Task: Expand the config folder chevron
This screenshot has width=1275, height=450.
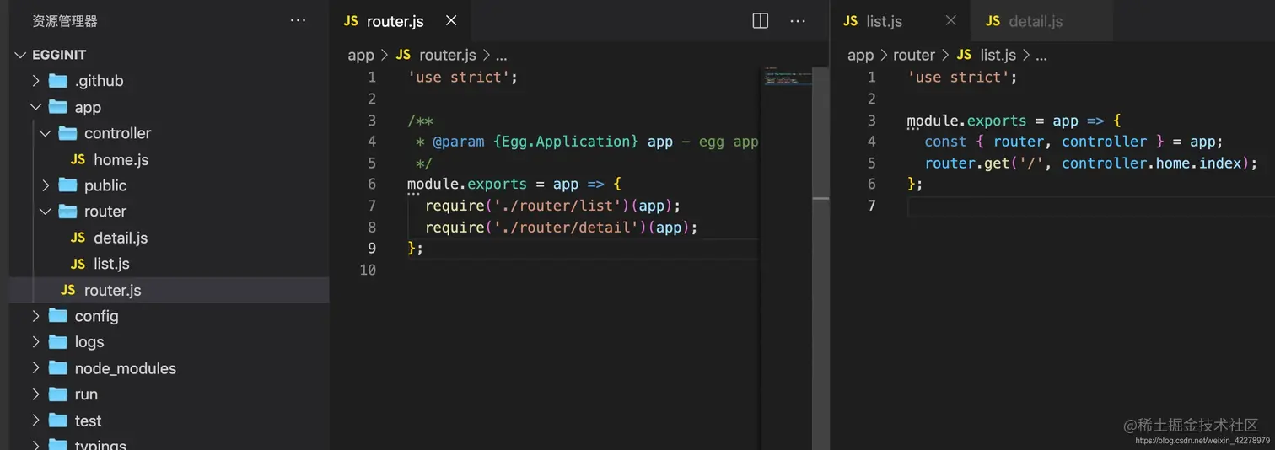Action: tap(35, 316)
